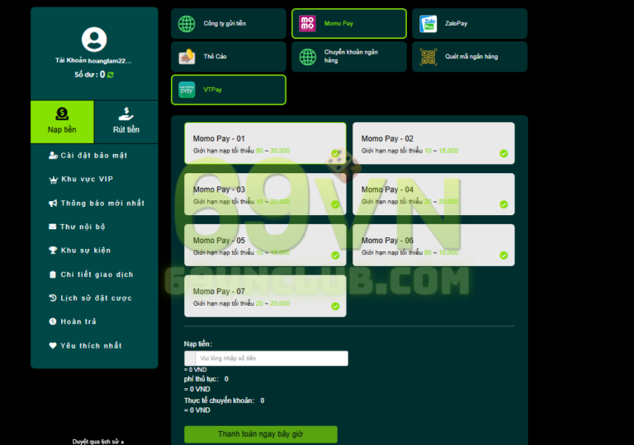Screen dimensions: 634x445
Task: Select the ZaloPay logo icon
Action: [x=428, y=24]
